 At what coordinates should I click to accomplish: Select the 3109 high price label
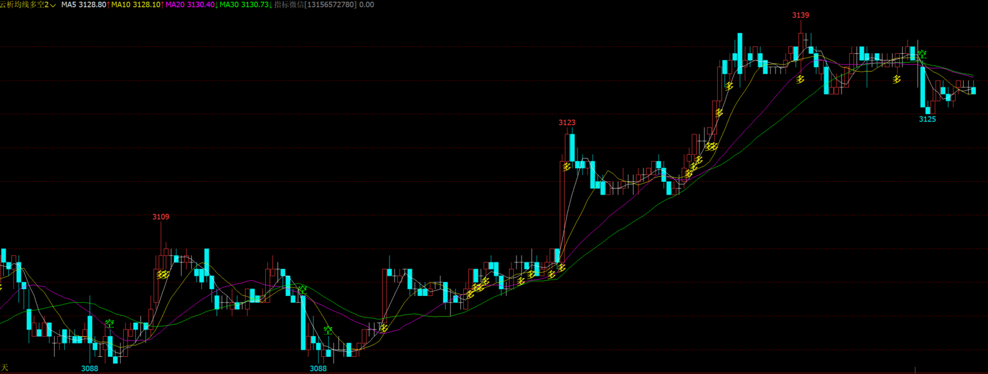(x=161, y=217)
